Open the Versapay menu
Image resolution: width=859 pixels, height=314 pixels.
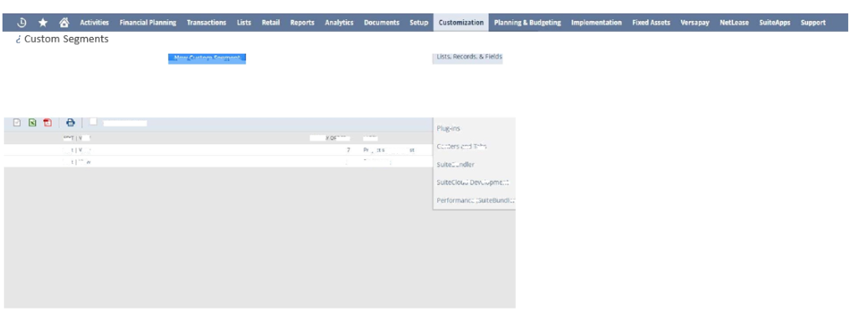695,23
